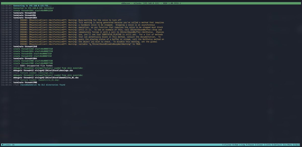Click the [11:32:19] timestamp
Viewport: 302px width, 147px height.
click(7, 11)
